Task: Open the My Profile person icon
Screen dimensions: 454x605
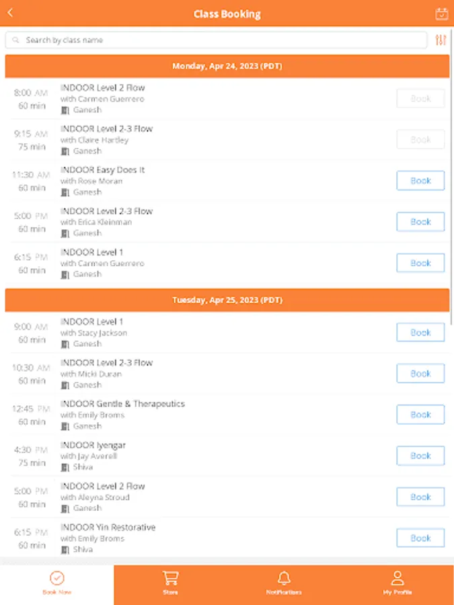Action: tap(397, 578)
